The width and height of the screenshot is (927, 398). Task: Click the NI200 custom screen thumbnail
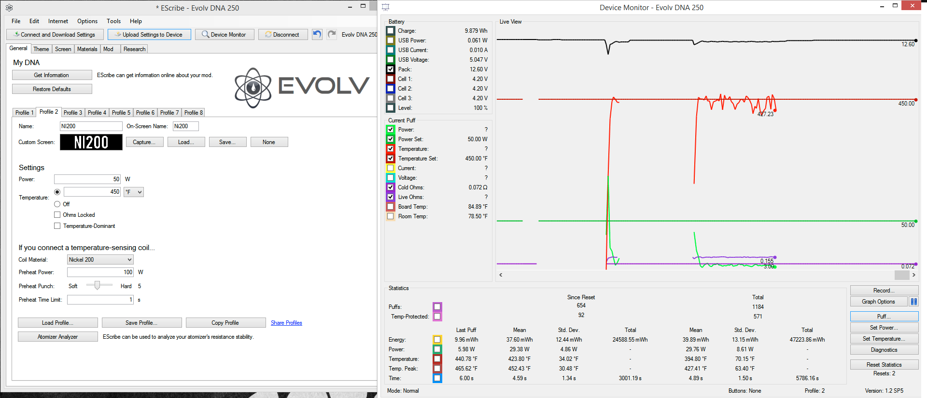tap(91, 142)
